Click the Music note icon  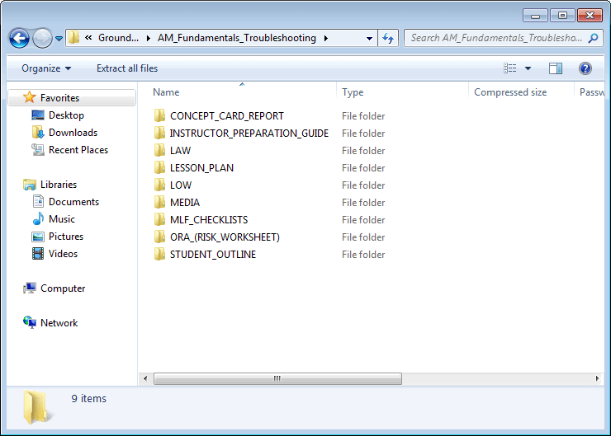[38, 219]
